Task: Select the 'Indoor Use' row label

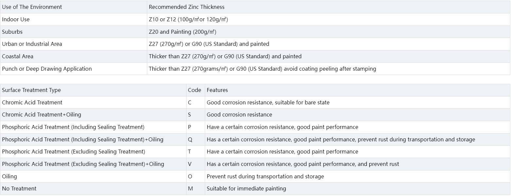Action: click(16, 19)
